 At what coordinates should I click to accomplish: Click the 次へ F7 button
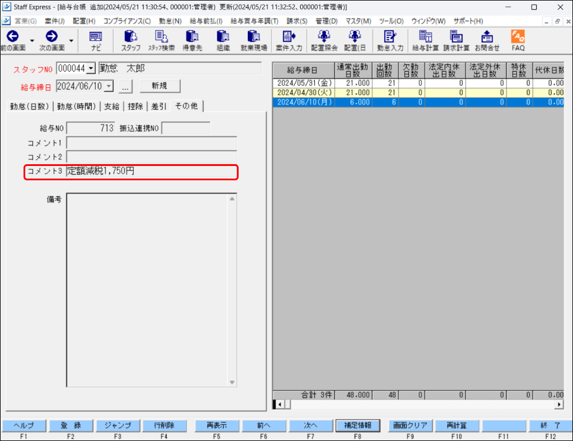[x=311, y=425]
